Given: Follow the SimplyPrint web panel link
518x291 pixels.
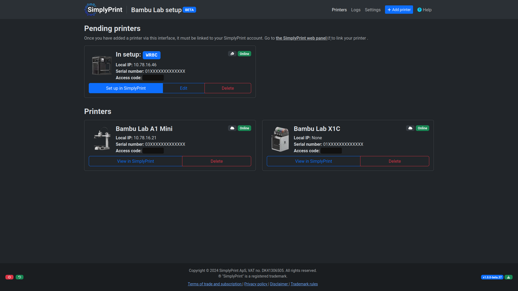Looking at the screenshot, I should 303,38.
